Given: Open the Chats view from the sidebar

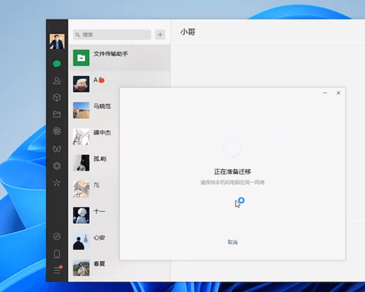Looking at the screenshot, I should click(x=57, y=64).
